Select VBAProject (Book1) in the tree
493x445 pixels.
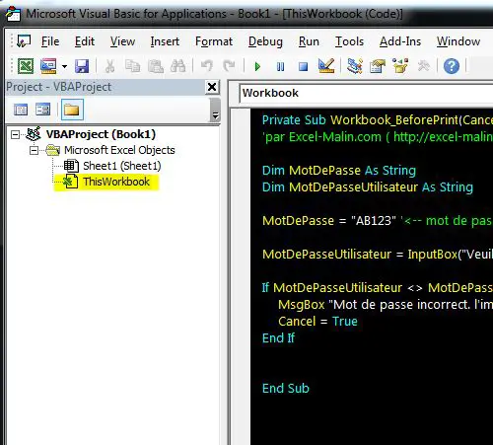tap(101, 134)
